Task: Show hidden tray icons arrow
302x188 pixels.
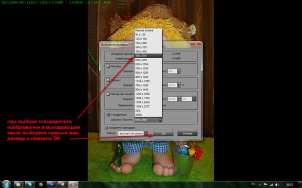Action: point(260,185)
